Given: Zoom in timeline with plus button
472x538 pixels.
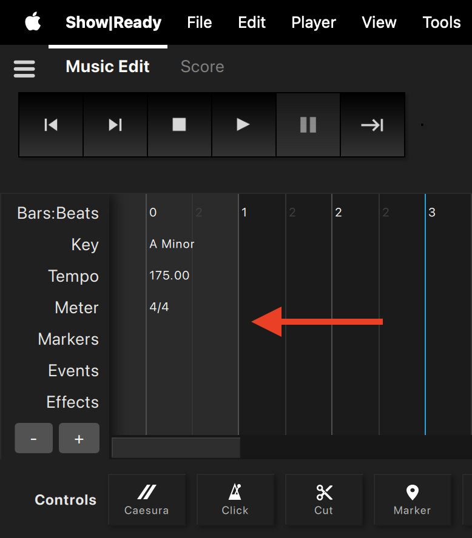Looking at the screenshot, I should (x=79, y=439).
